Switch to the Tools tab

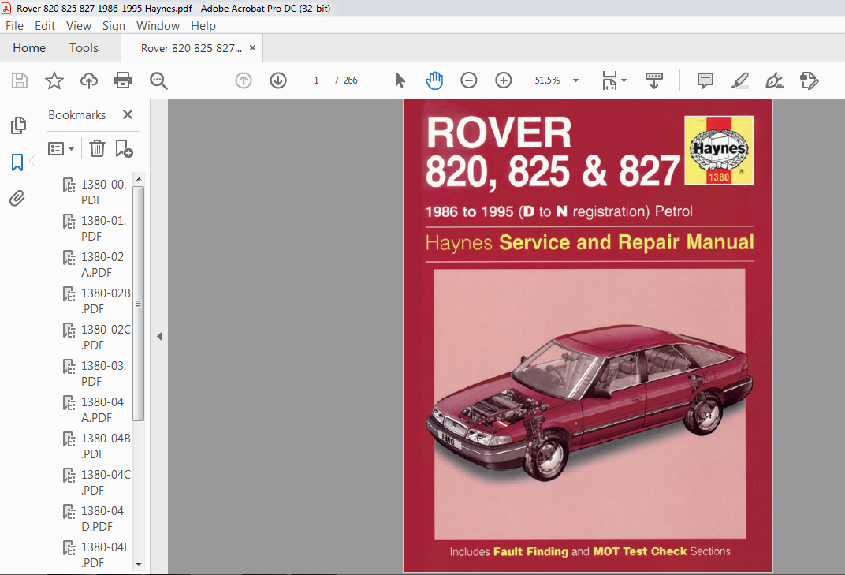click(84, 48)
